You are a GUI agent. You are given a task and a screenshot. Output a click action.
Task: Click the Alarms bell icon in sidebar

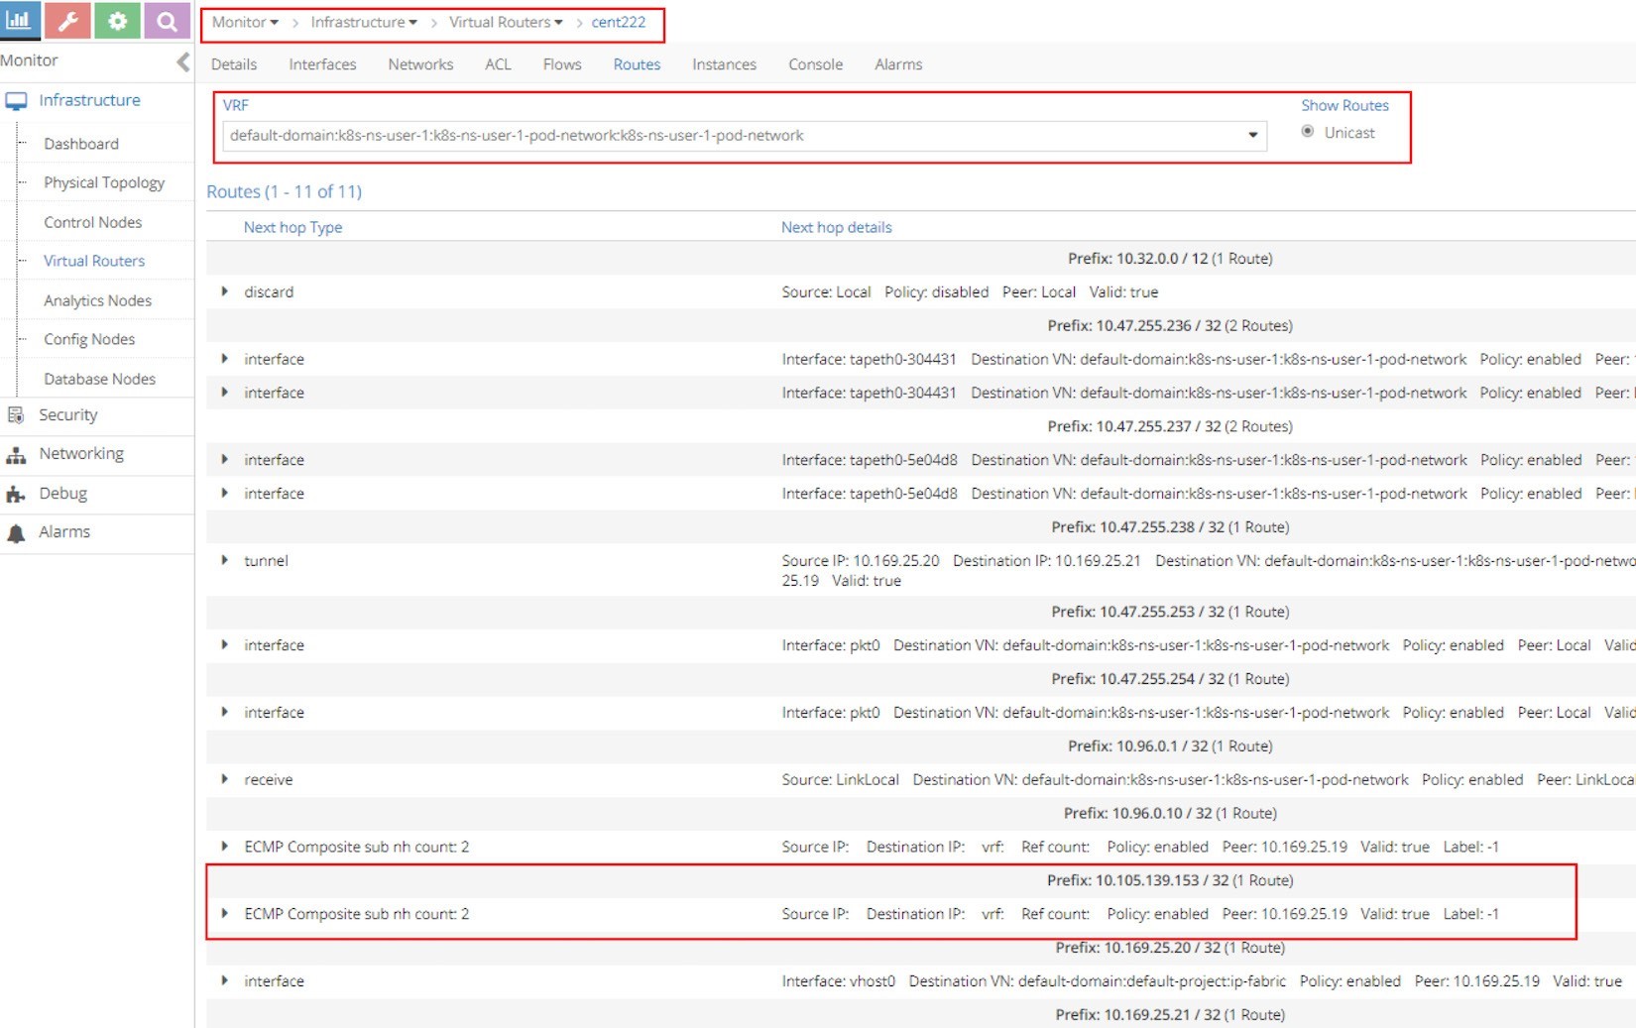pyautogui.click(x=16, y=533)
